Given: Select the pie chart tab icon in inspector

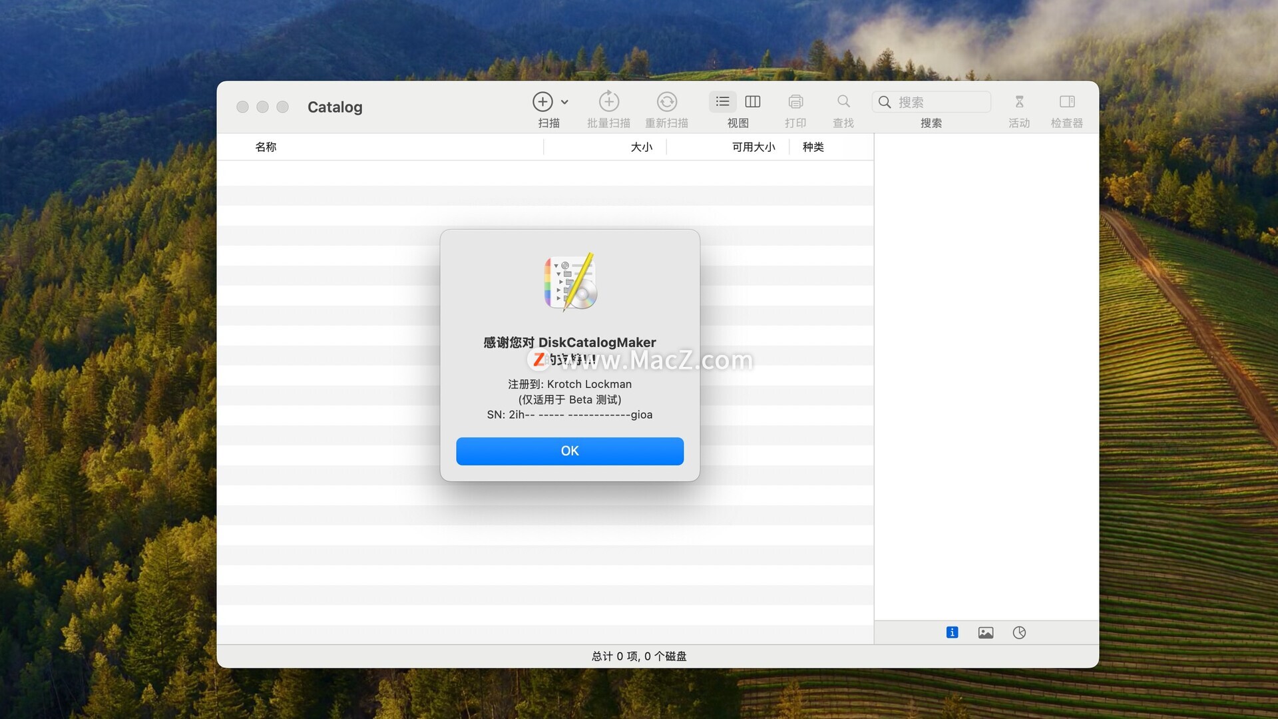Looking at the screenshot, I should point(1019,632).
